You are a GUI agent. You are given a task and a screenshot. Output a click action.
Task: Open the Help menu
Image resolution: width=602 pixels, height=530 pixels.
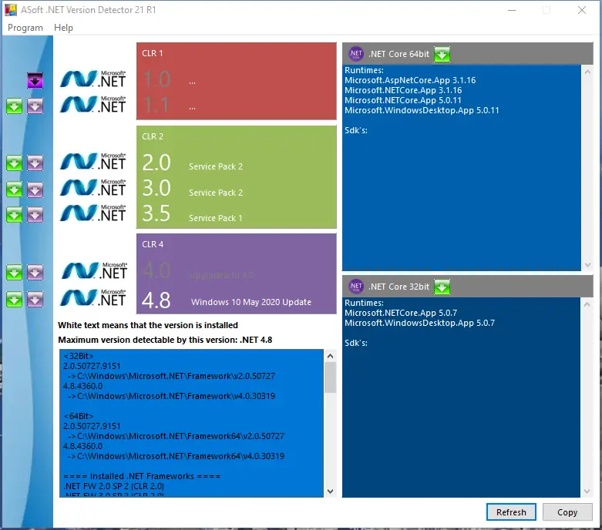coord(63,28)
